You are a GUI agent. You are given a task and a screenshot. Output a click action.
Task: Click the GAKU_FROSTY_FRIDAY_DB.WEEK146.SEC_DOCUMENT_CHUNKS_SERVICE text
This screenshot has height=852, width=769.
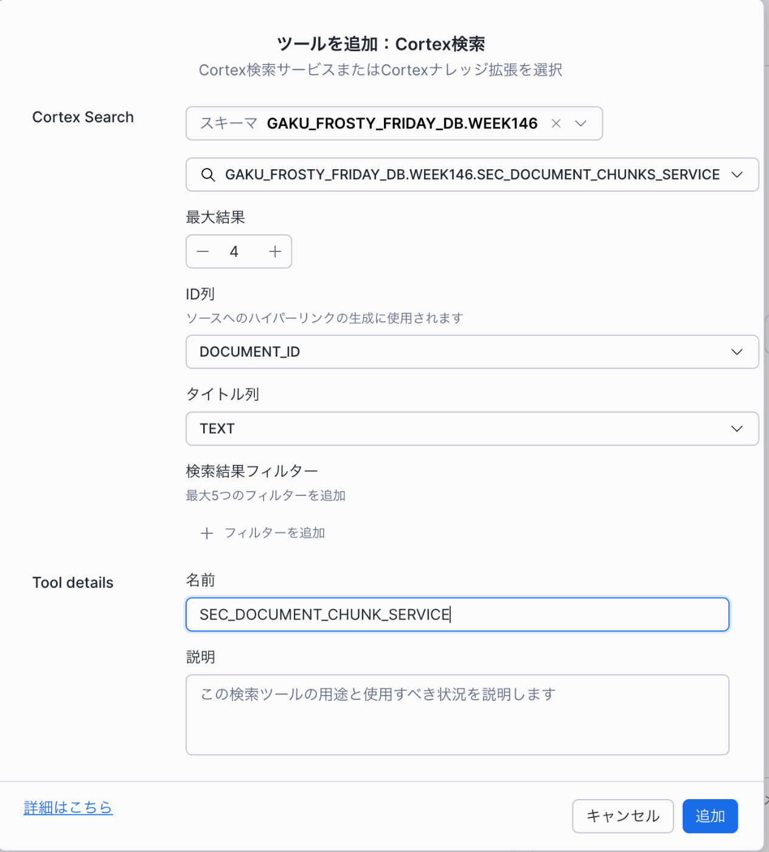472,175
